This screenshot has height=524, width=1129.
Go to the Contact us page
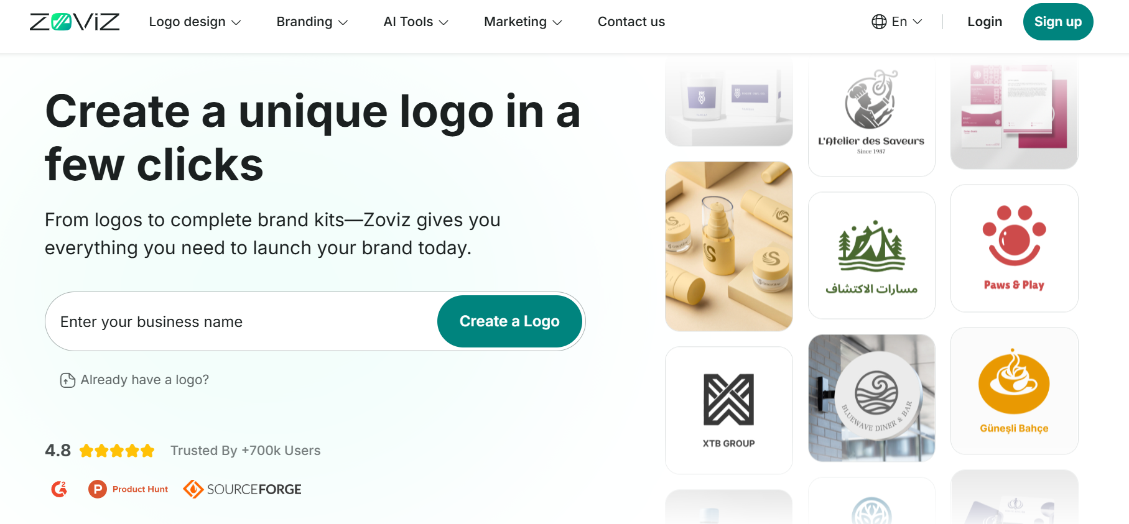631,22
